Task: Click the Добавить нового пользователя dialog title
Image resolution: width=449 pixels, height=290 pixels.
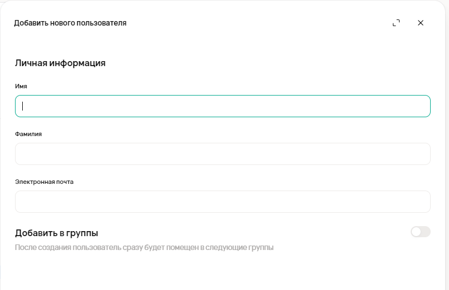Action: pos(70,23)
